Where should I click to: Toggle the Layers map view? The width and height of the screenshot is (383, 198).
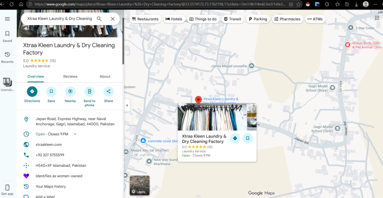(140, 185)
